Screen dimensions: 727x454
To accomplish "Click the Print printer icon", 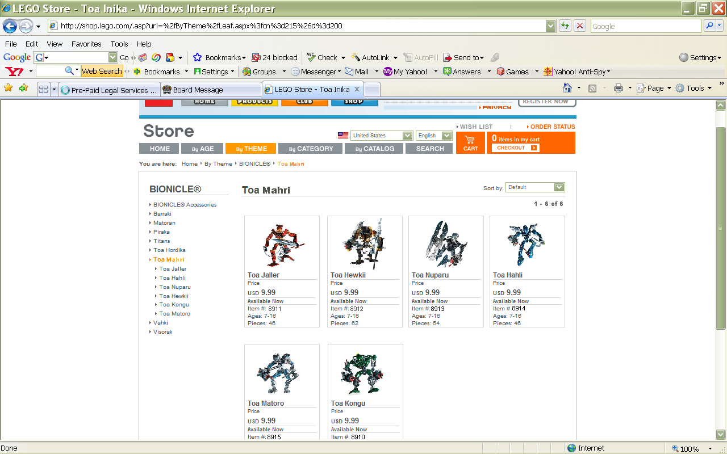I will [619, 88].
